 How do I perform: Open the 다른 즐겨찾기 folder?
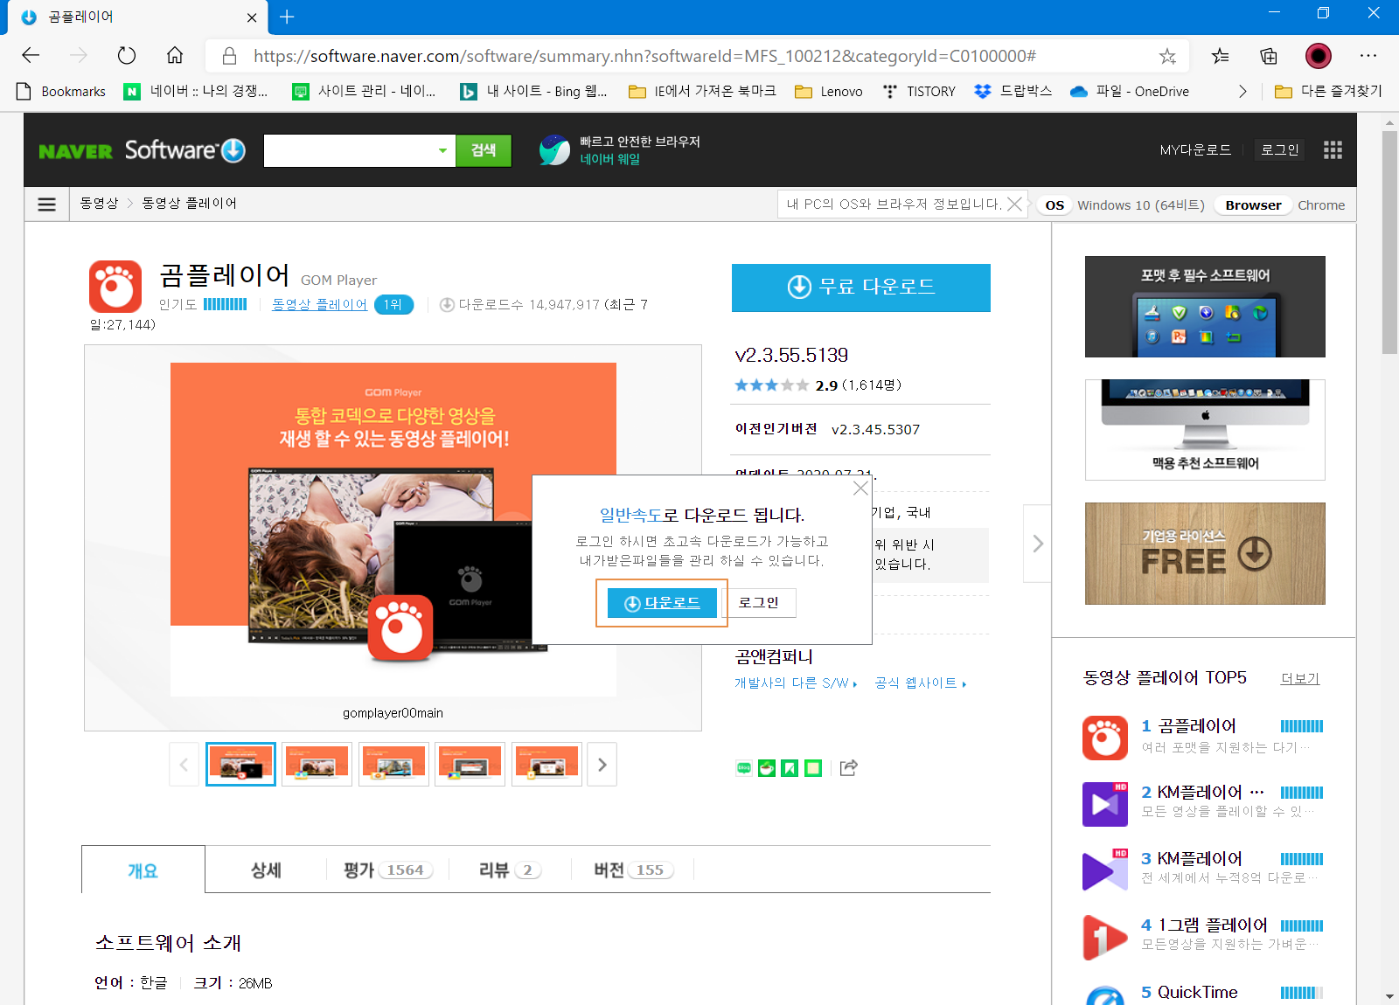[1328, 91]
